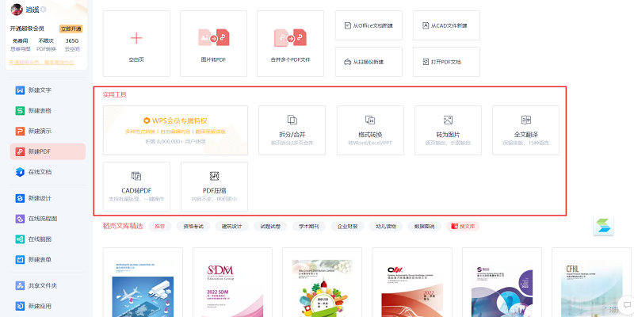Select the 合并多个PDF文件 icon
Viewport: 634px width, 317px height.
pos(290,38)
